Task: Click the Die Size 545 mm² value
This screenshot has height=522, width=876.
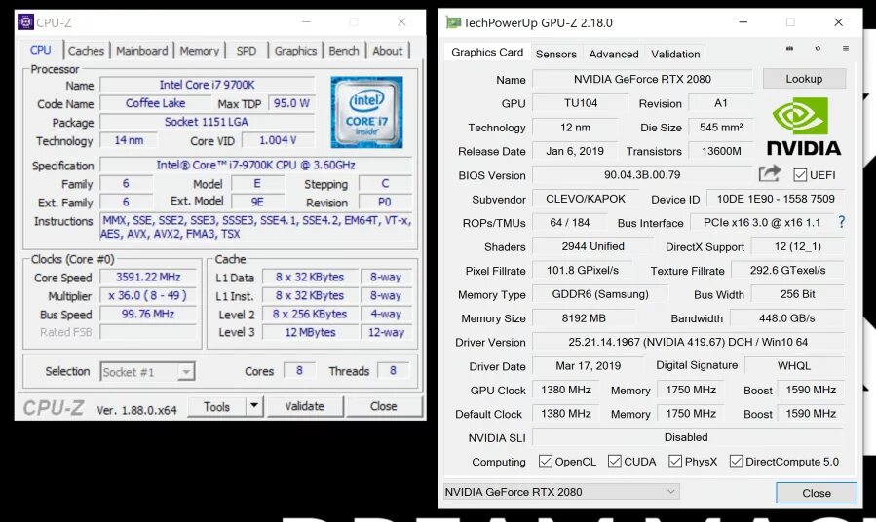Action: tap(721, 128)
